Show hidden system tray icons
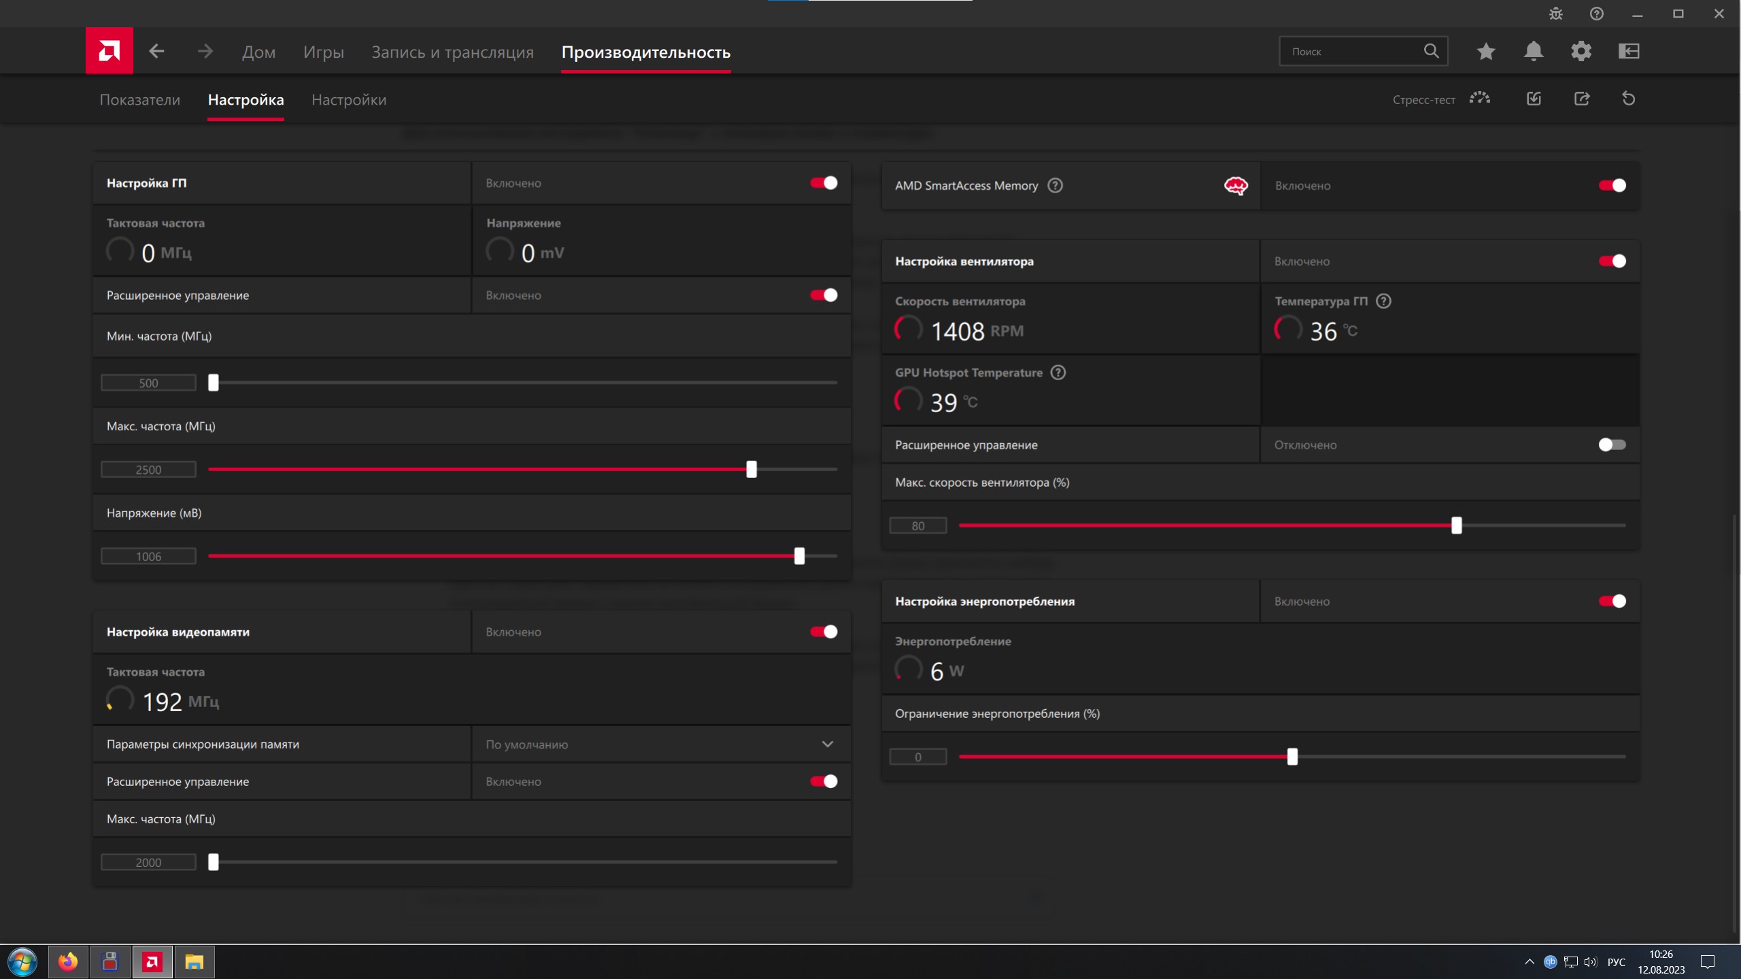 [1529, 961]
